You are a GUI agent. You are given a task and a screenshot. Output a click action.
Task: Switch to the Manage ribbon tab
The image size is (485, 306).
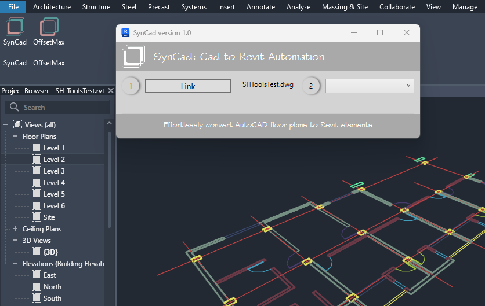pos(465,6)
